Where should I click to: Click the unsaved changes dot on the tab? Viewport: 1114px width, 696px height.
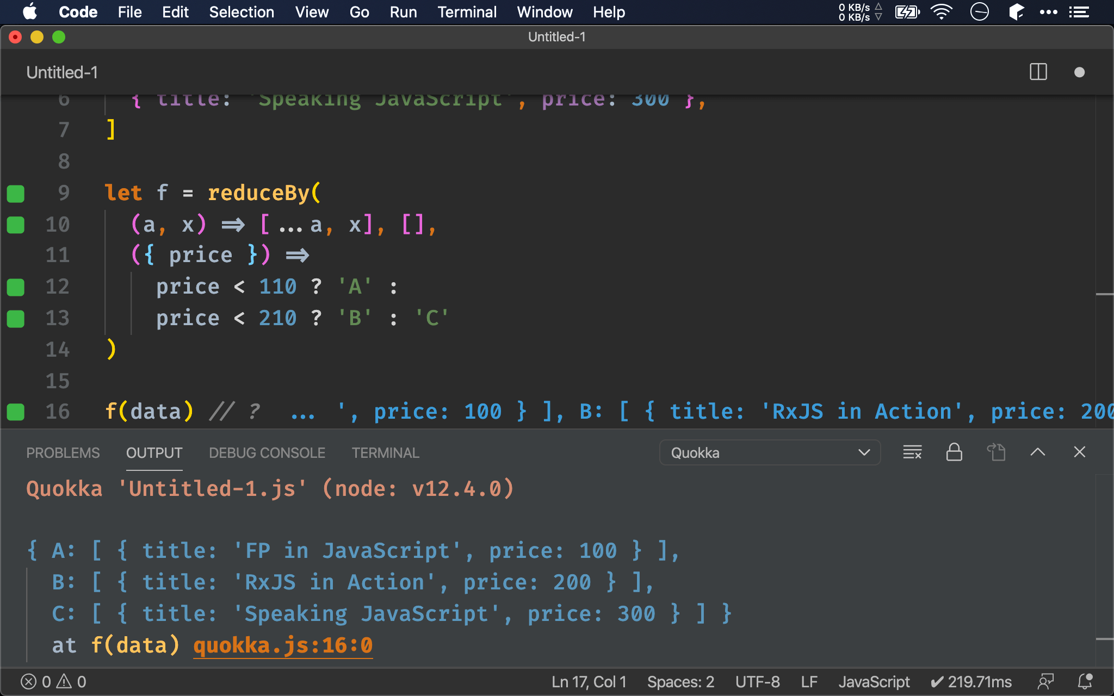(x=1079, y=72)
